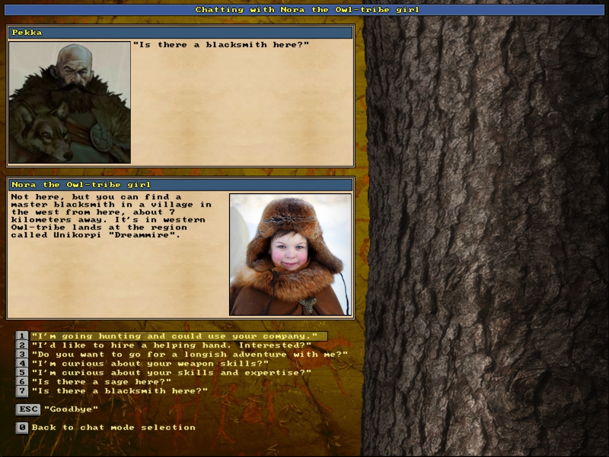Image resolution: width=609 pixels, height=457 pixels.
Task: Select "Is there a sage here?"
Action: [101, 382]
